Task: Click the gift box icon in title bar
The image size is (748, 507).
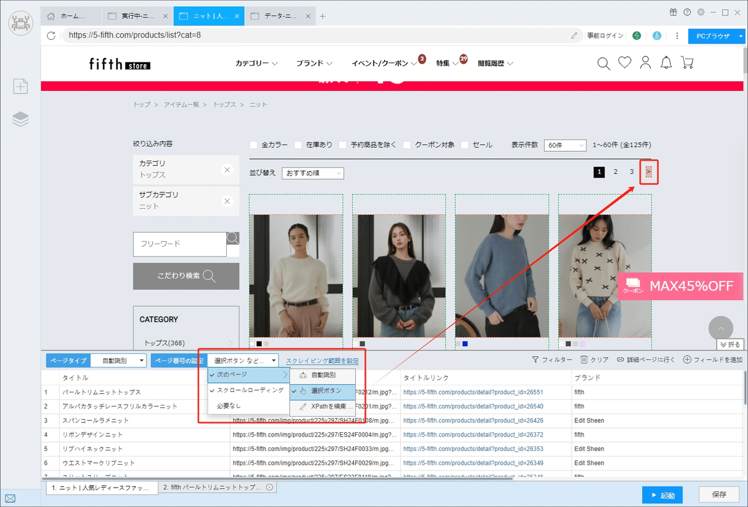Action: 673,12
